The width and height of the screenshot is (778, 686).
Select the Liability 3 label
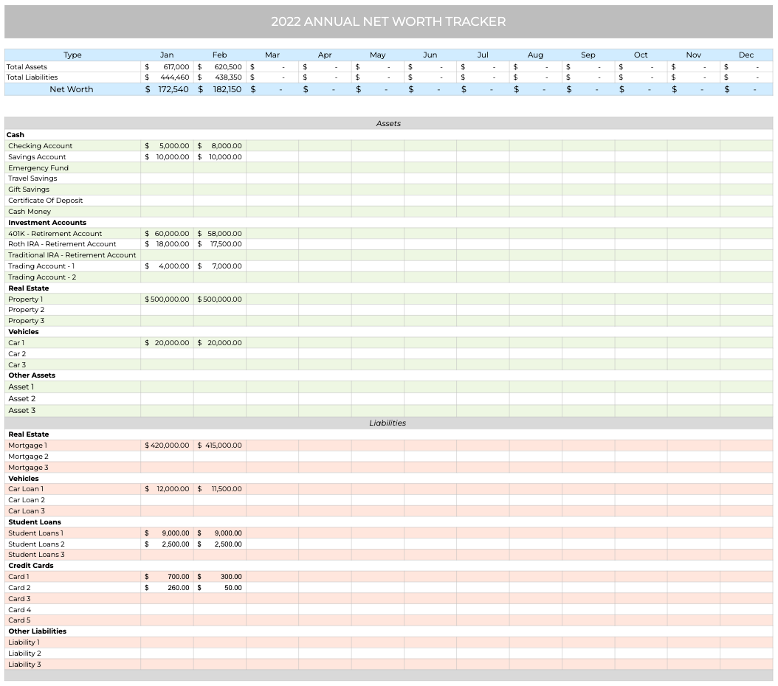[24, 664]
